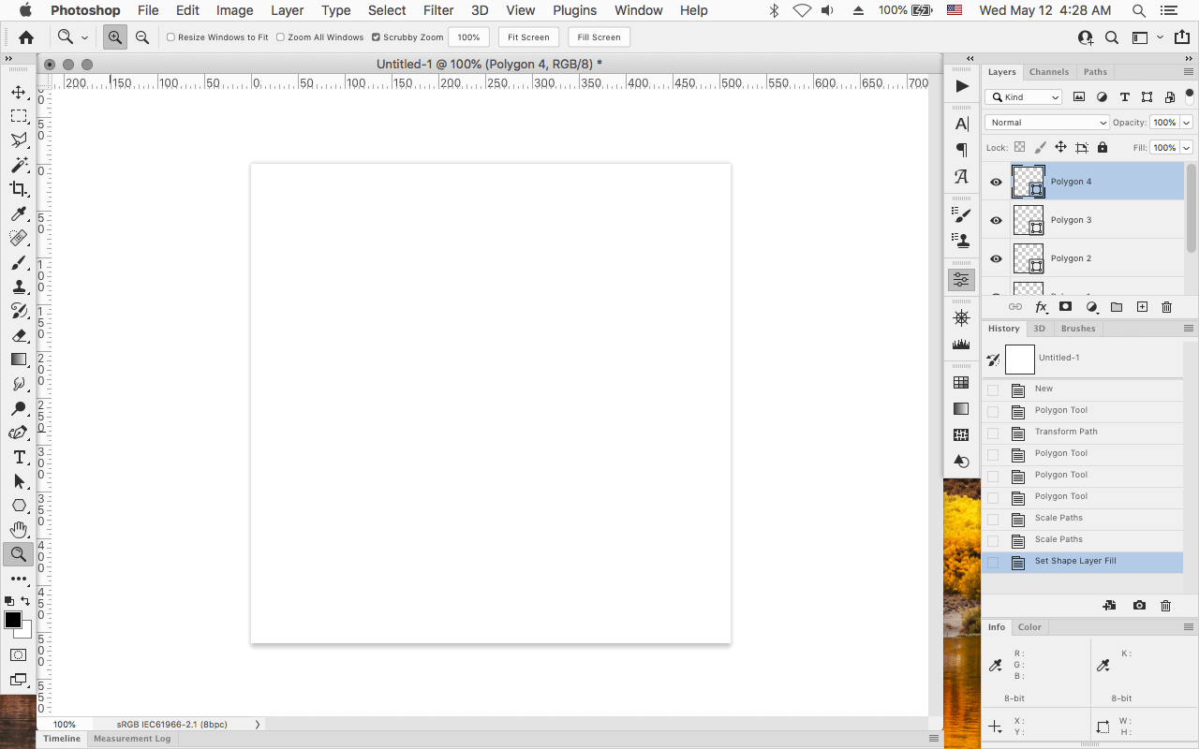Pick the Eyedropper tool
This screenshot has height=749, width=1199.
tap(19, 213)
